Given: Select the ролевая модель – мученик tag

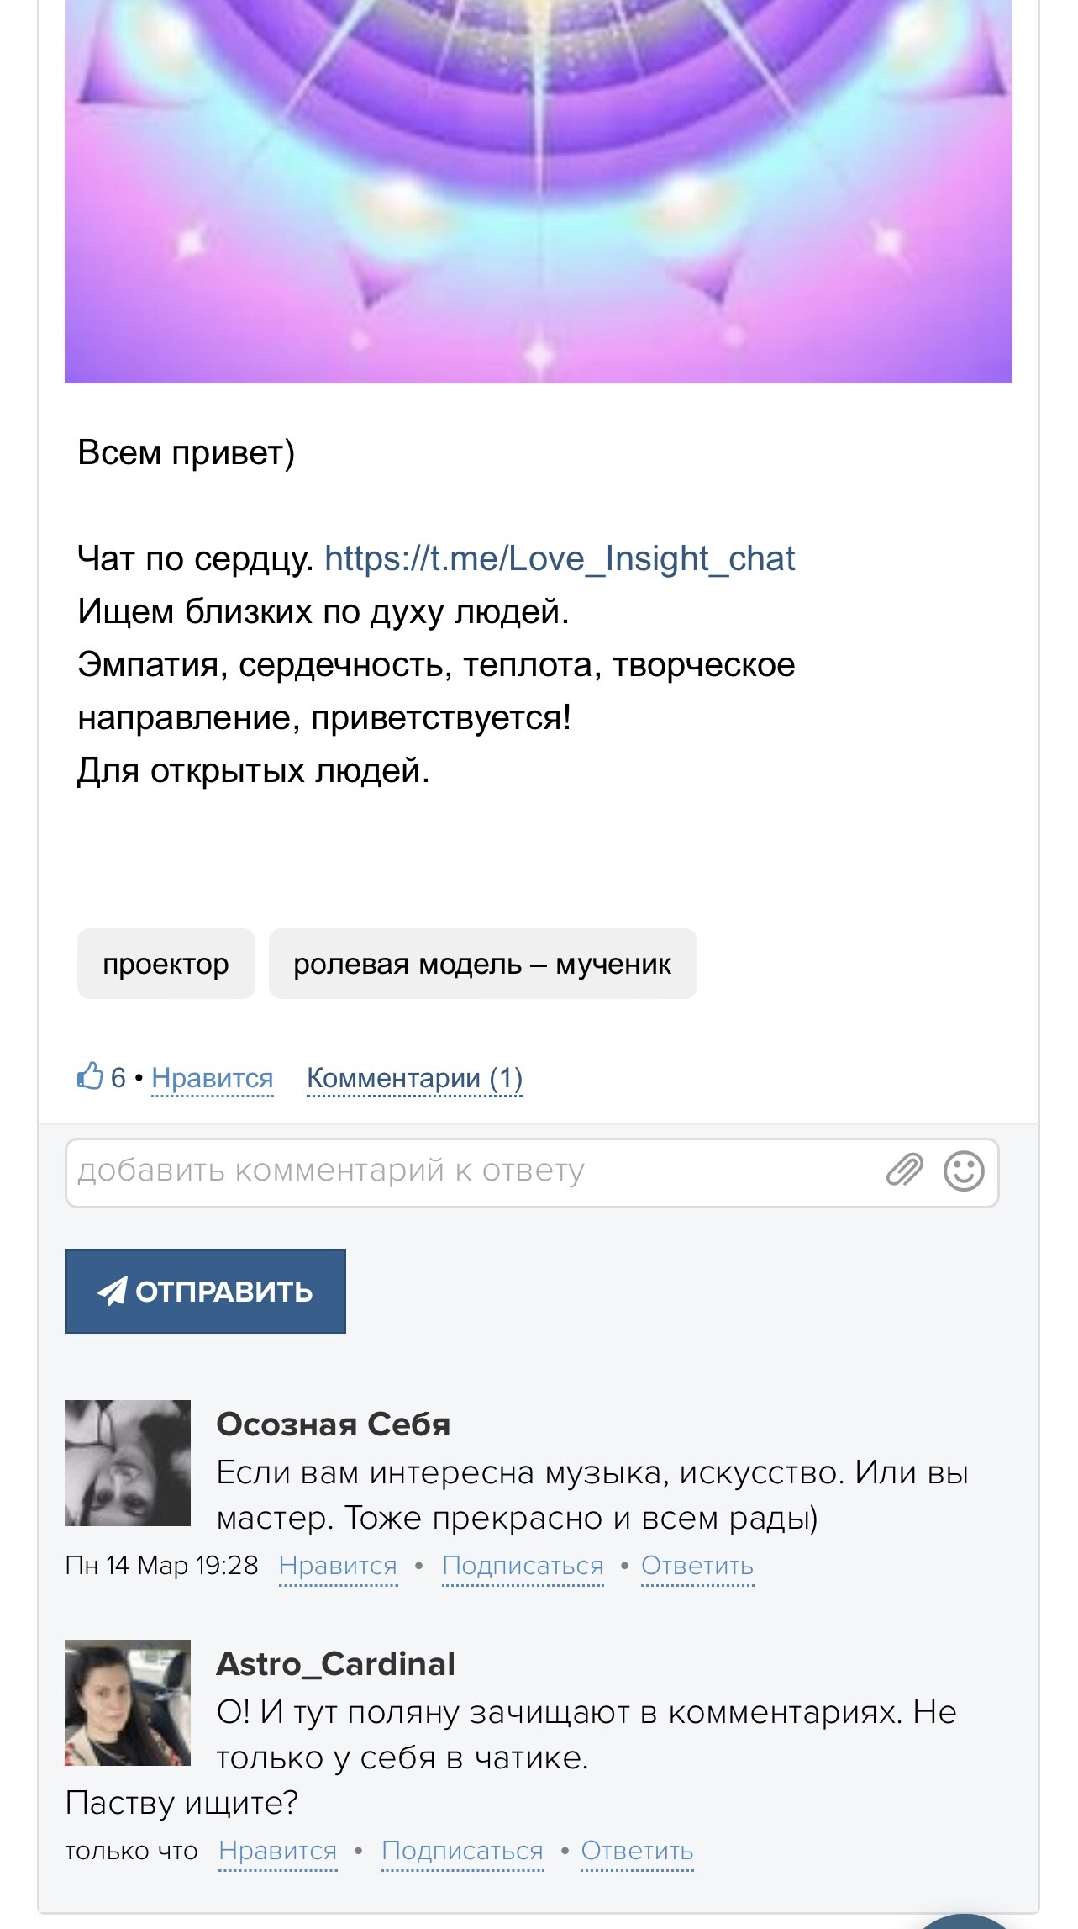Looking at the screenshot, I should pos(482,964).
